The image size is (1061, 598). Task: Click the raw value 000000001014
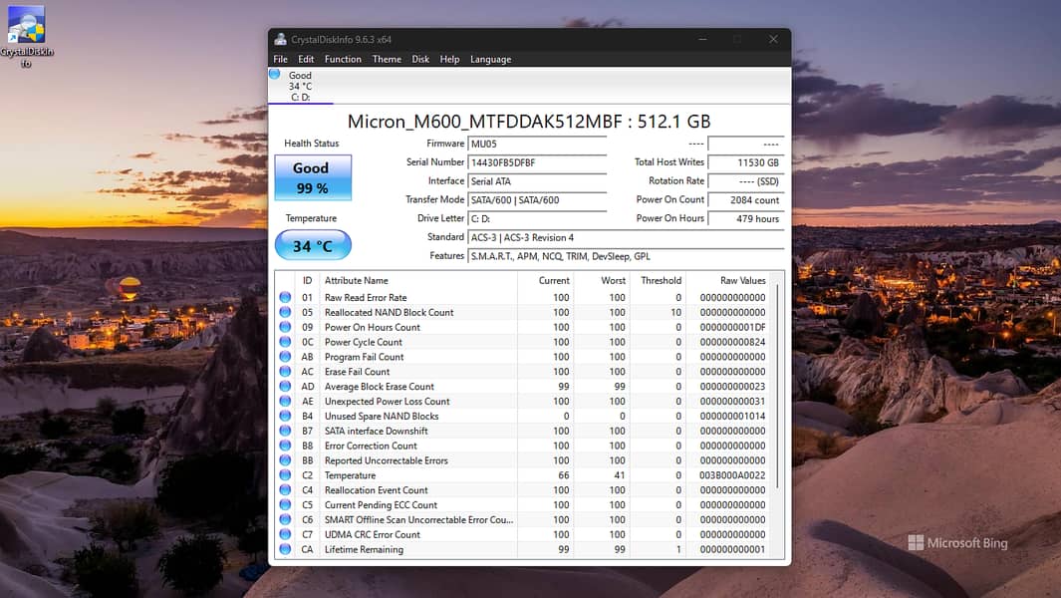pyautogui.click(x=732, y=417)
